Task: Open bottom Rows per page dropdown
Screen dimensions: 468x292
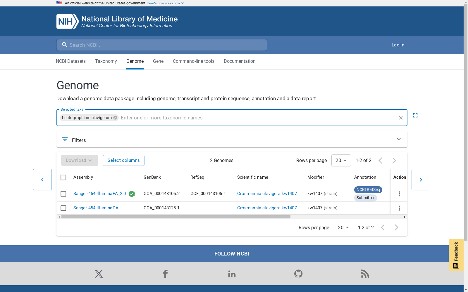Action: (343, 227)
